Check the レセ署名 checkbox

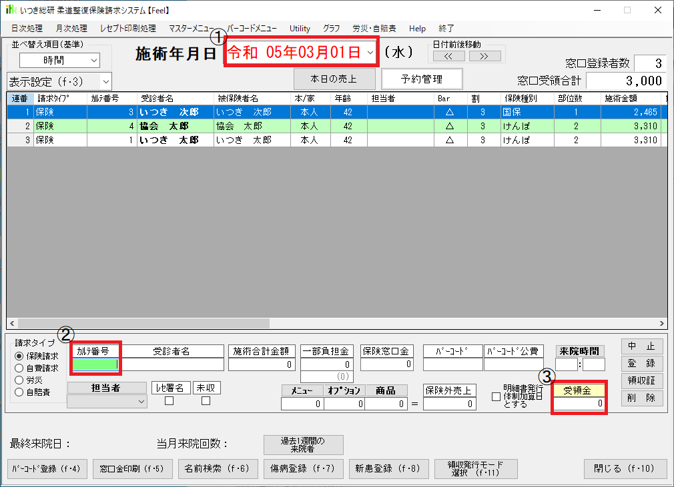point(169,400)
